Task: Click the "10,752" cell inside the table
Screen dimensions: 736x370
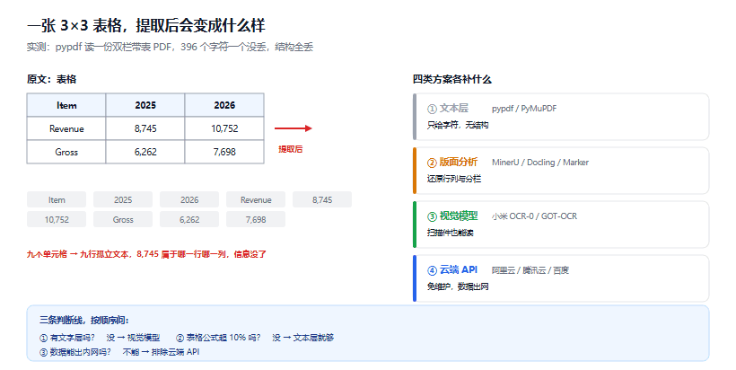Action: click(x=224, y=128)
